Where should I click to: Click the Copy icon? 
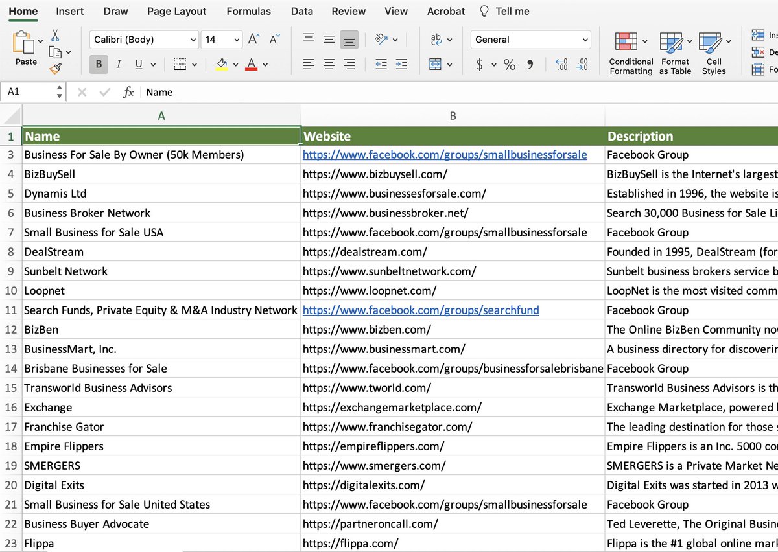(56, 52)
